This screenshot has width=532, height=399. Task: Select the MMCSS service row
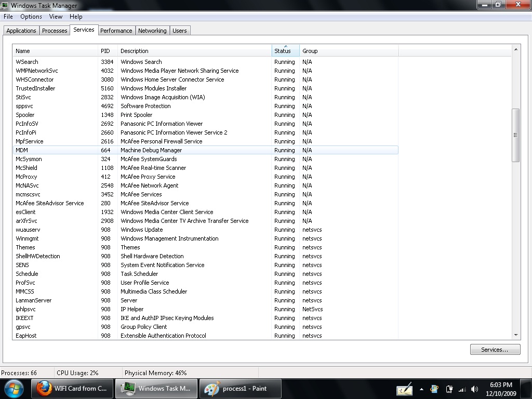tap(205, 291)
